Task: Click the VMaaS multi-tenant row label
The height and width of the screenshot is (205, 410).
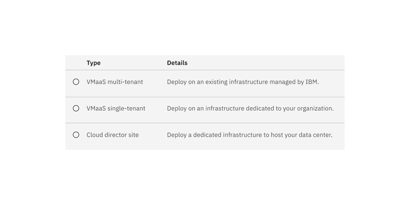Action: [115, 81]
